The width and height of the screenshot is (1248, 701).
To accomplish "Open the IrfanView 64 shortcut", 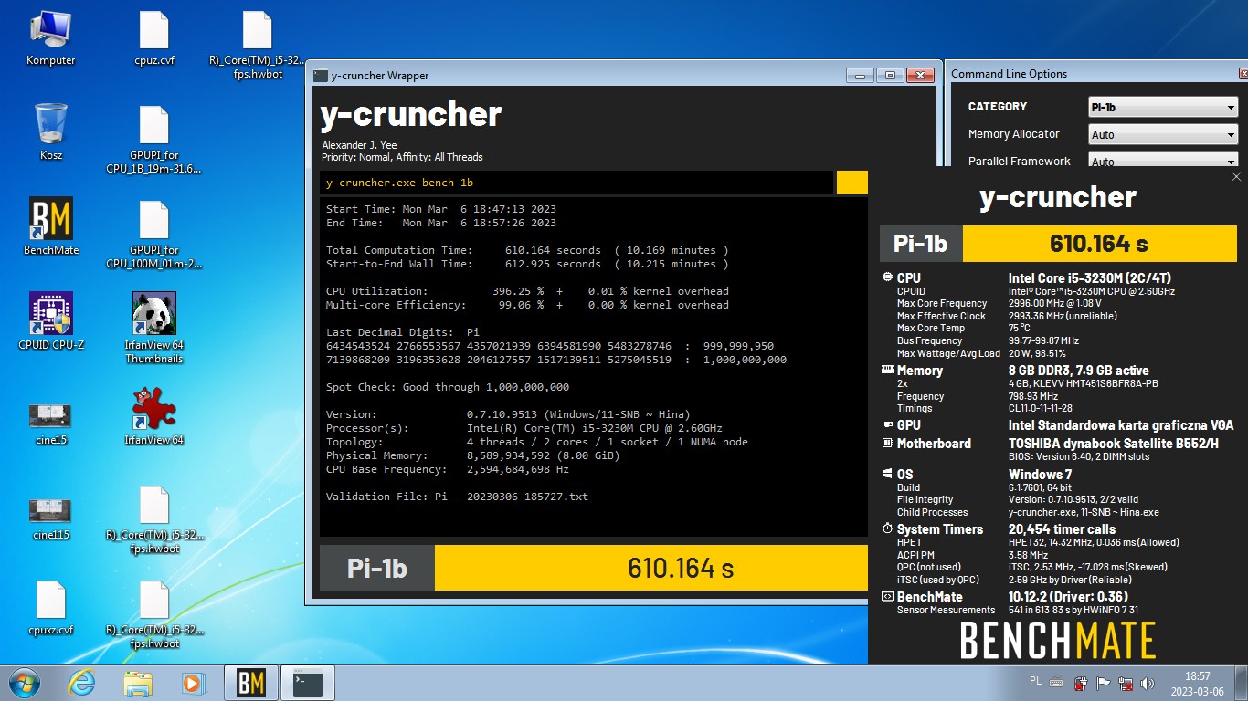I will coord(153,416).
